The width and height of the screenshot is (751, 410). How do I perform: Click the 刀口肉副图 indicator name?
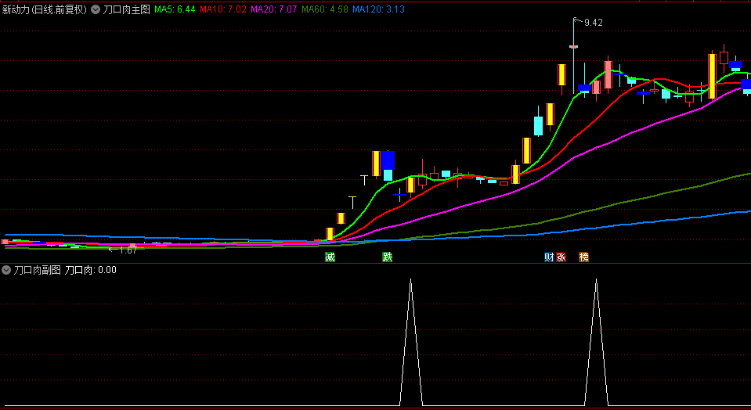pyautogui.click(x=38, y=270)
